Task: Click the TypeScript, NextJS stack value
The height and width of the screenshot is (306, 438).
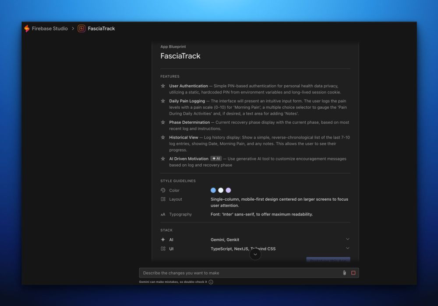Action: tap(243, 249)
